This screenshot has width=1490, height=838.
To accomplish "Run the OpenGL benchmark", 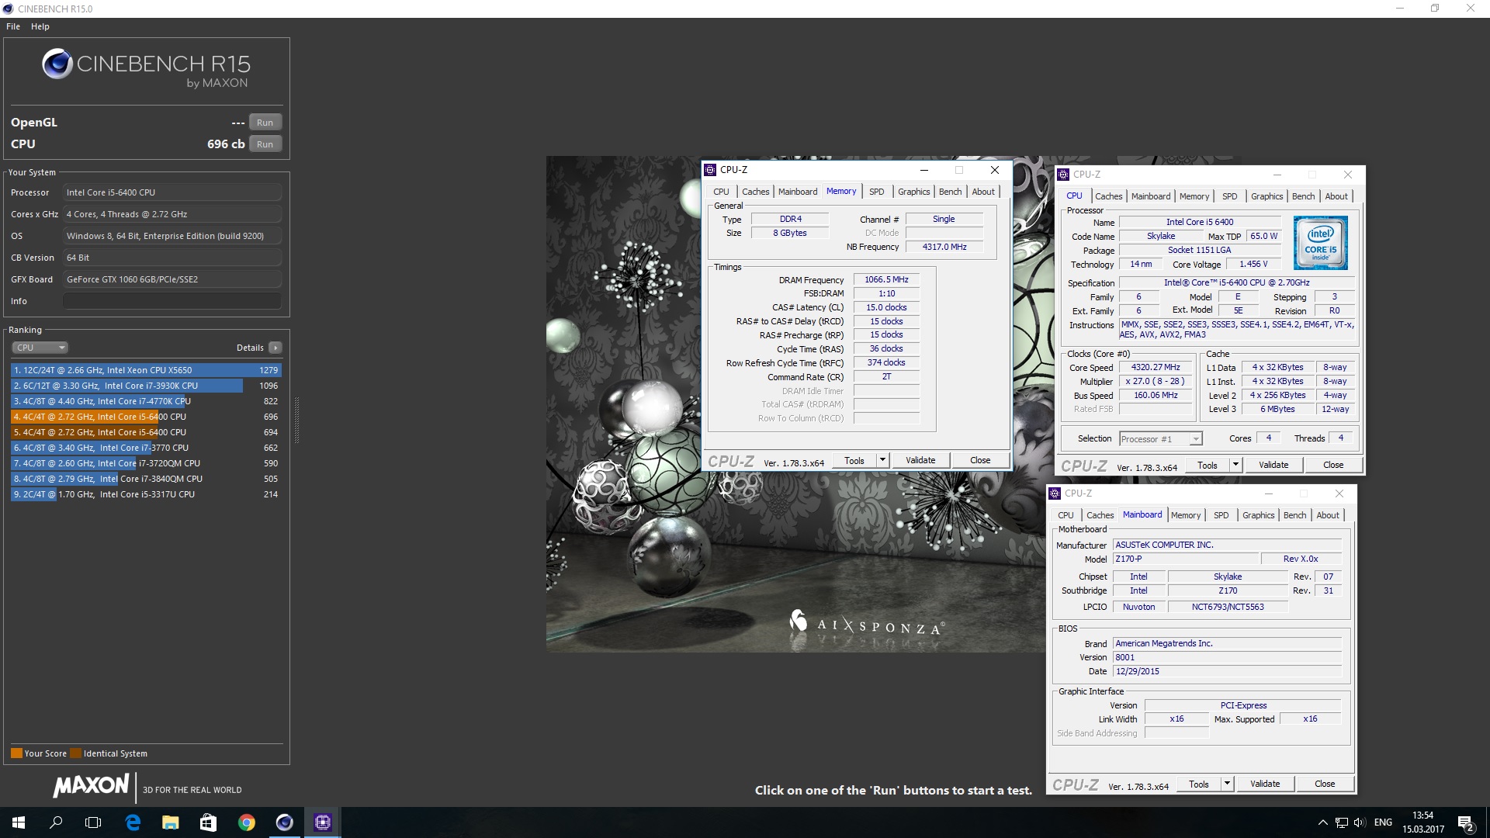I will coord(265,123).
